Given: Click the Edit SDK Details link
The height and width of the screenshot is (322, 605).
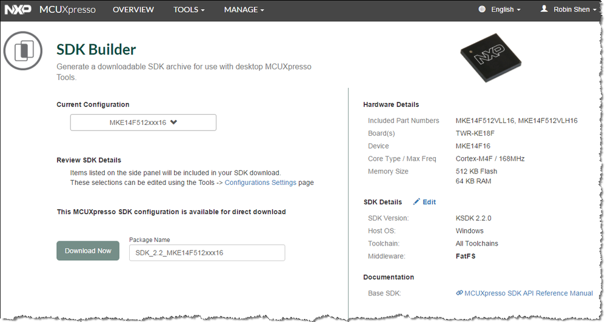Looking at the screenshot, I should point(429,202).
